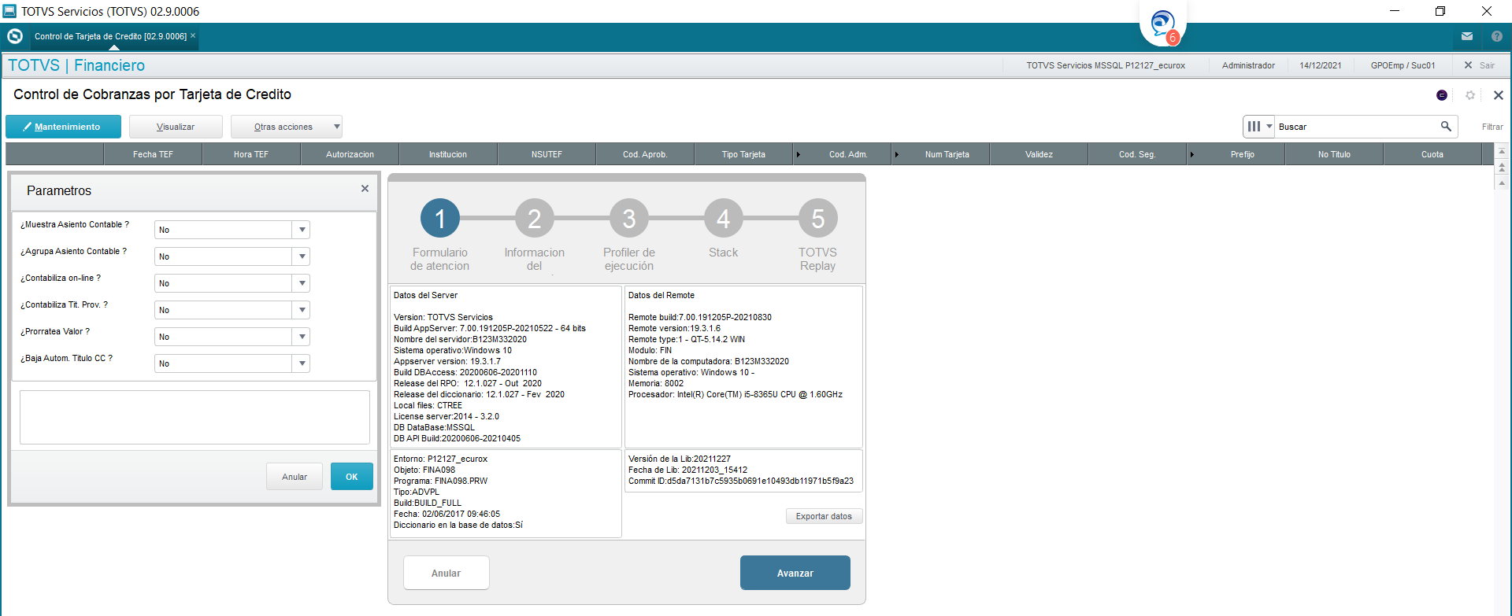This screenshot has height=616, width=1512.
Task: Open the mail envelope icon
Action: [x=1467, y=36]
